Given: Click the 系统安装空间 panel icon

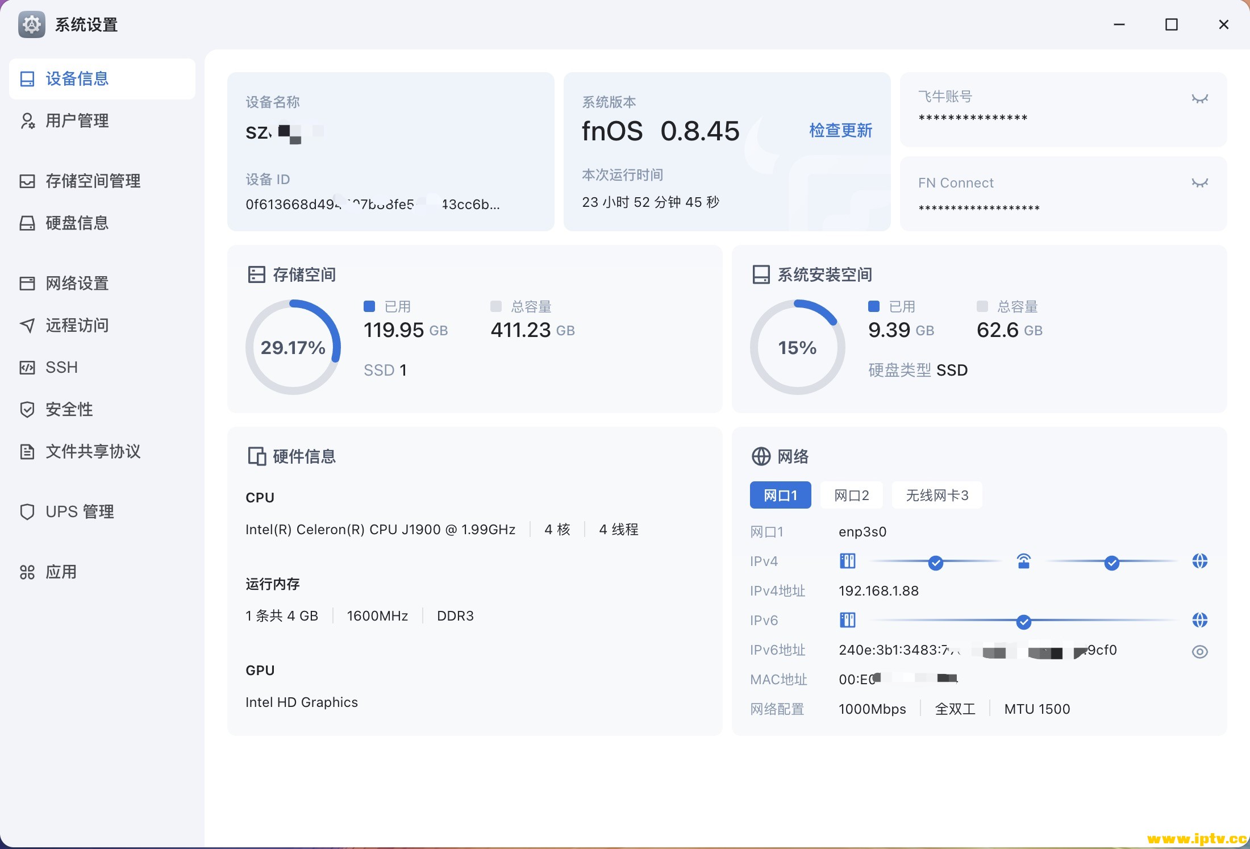Looking at the screenshot, I should tap(761, 275).
